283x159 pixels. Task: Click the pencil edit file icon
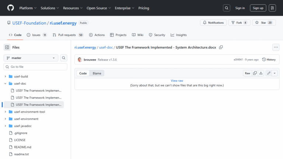click(x=269, y=73)
